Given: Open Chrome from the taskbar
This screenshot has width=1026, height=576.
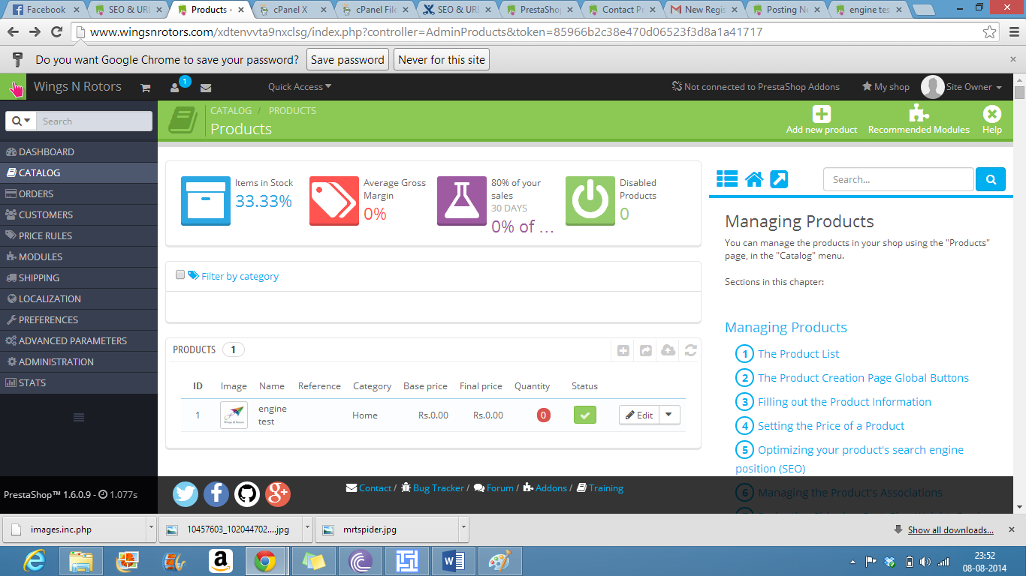Looking at the screenshot, I should [264, 561].
